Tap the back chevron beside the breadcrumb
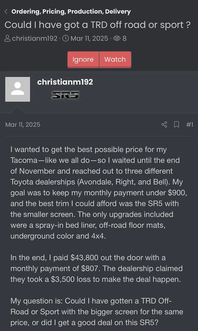This screenshot has width=198, height=331. (x=6, y=11)
